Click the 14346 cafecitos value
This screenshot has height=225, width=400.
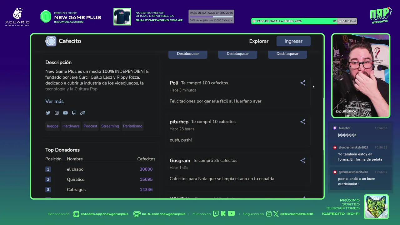coord(146,190)
